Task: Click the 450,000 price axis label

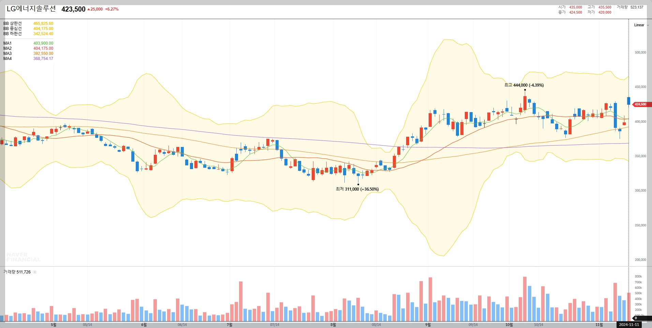Action: point(640,87)
